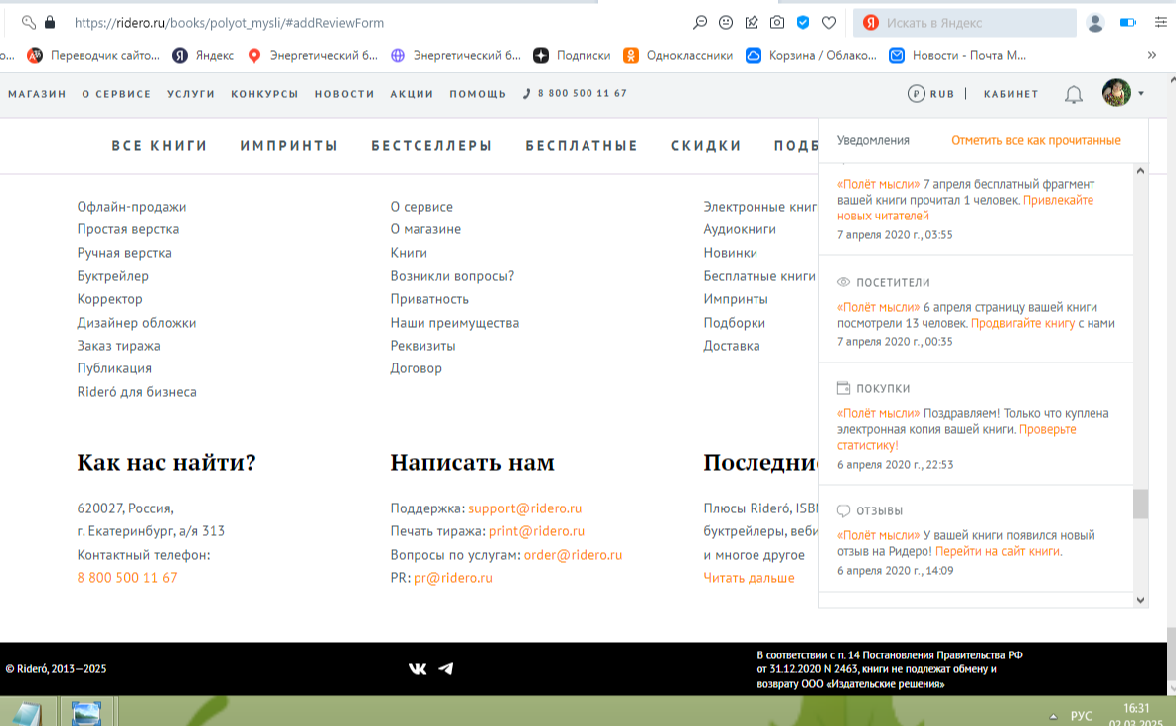This screenshot has width=1176, height=726.
Task: Select the БЕСПЛАТНЫЕ tab
Action: pos(582,145)
